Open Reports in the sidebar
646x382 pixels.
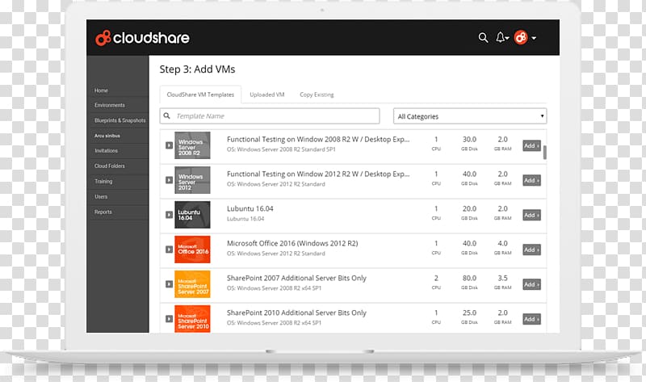103,212
